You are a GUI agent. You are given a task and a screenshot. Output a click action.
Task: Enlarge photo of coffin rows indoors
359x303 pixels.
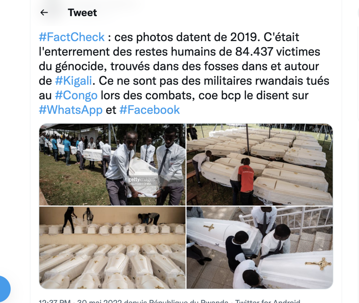(112, 248)
